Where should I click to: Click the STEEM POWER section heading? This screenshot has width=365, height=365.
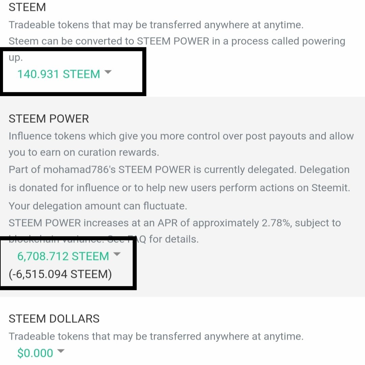tap(49, 119)
